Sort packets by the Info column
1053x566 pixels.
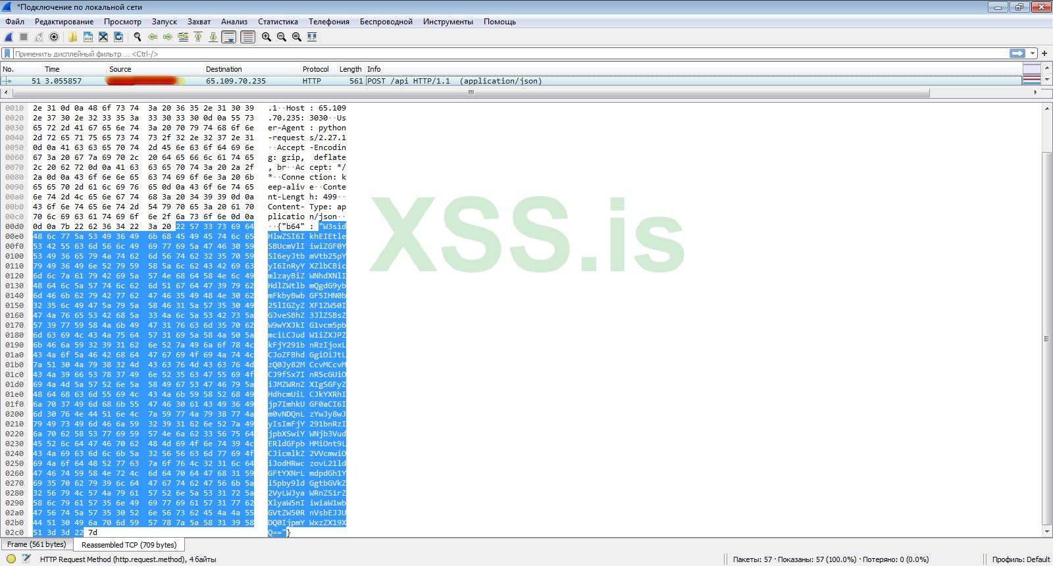pyautogui.click(x=692, y=69)
